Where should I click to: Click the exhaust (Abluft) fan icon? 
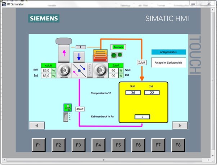[64, 70]
